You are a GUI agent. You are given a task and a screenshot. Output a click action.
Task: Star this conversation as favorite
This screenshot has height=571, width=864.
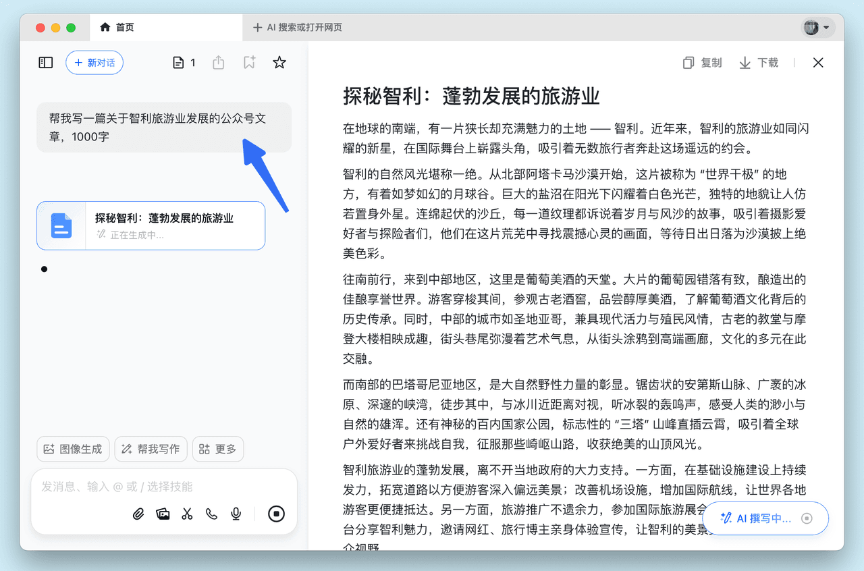[x=279, y=63]
